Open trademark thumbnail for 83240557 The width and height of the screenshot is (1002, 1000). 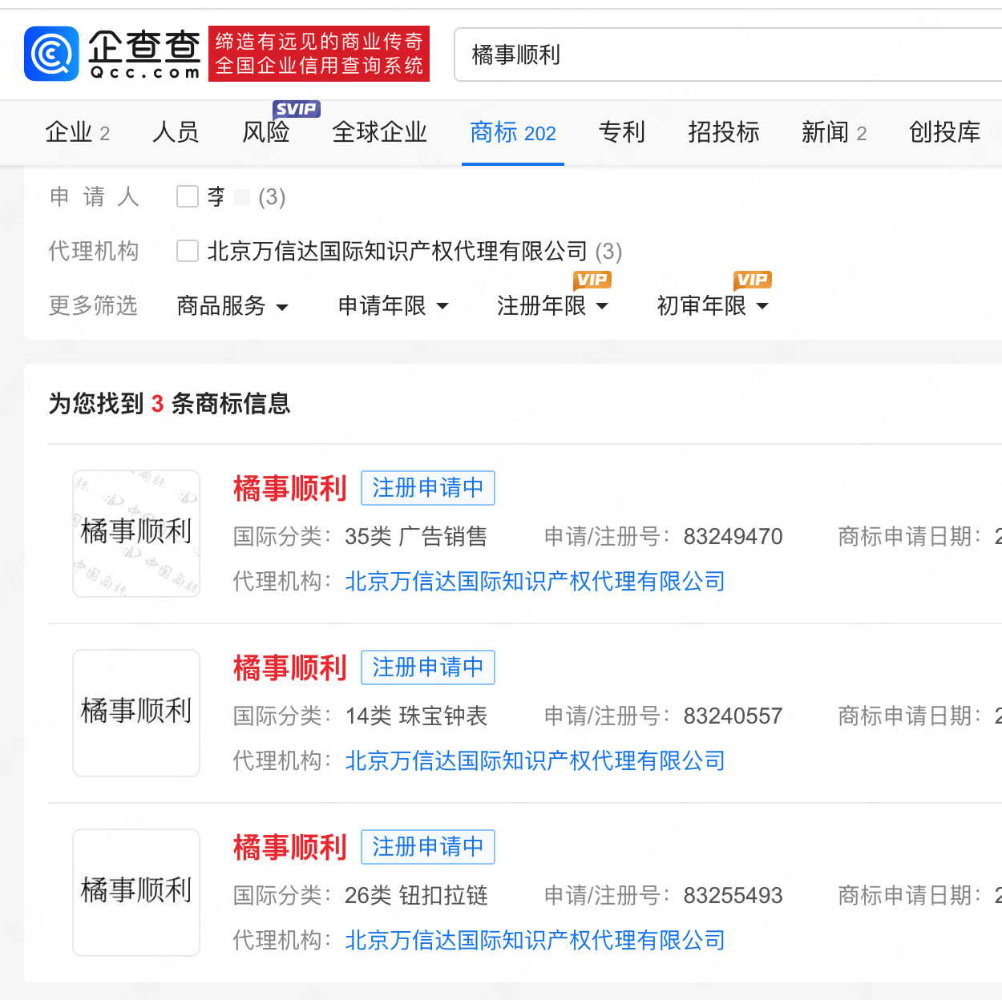136,713
